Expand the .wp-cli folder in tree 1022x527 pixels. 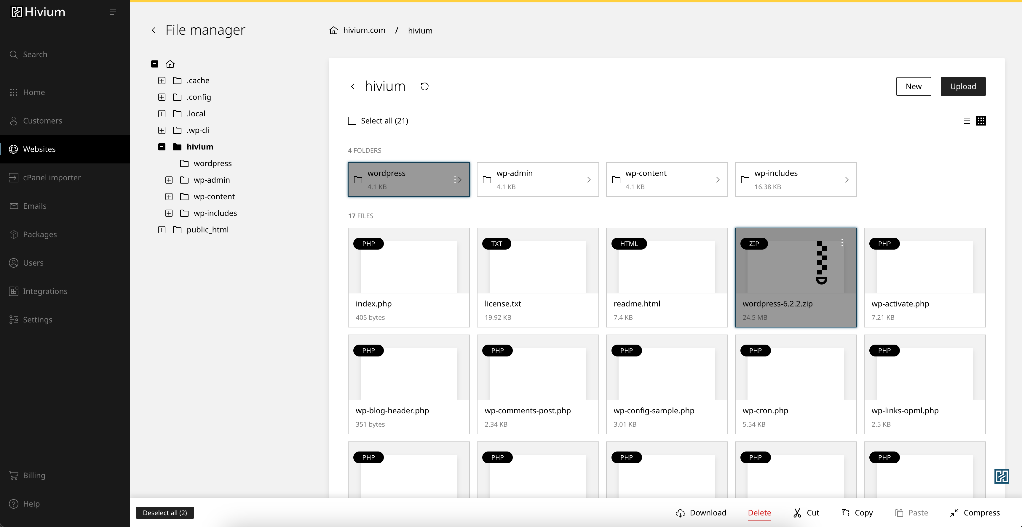click(x=162, y=130)
